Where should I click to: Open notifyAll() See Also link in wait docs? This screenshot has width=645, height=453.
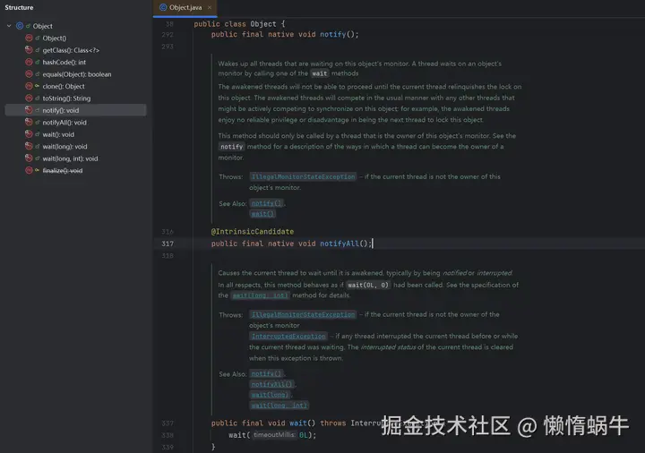point(271,384)
